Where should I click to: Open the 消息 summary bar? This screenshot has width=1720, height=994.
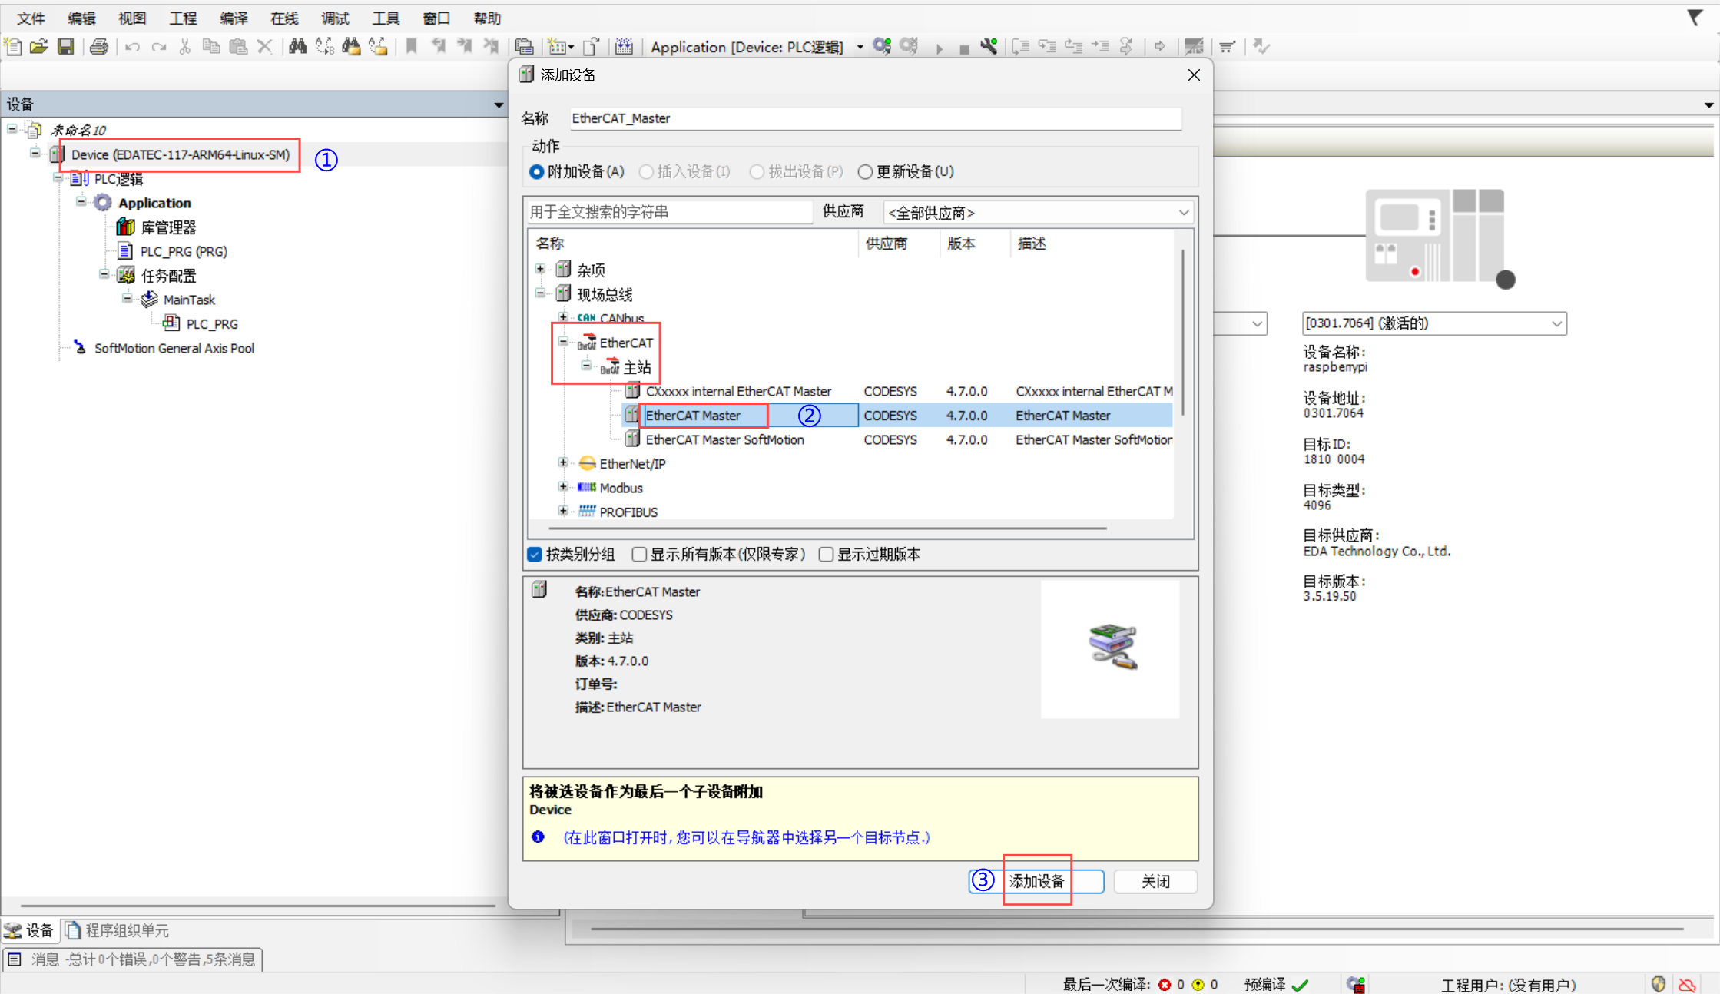click(x=133, y=959)
